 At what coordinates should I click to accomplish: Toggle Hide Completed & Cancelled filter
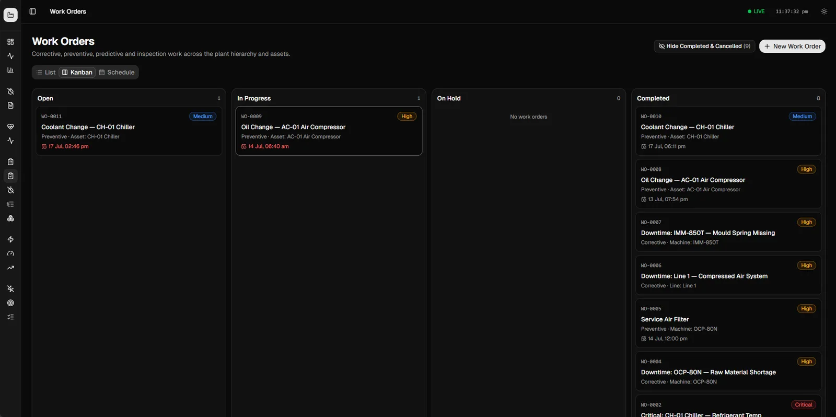click(704, 46)
